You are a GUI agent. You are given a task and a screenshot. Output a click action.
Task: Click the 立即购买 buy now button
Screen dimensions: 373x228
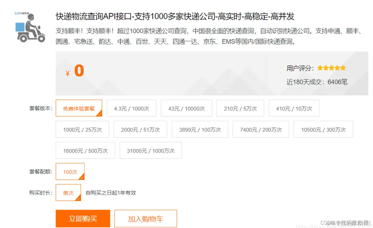[83, 218]
